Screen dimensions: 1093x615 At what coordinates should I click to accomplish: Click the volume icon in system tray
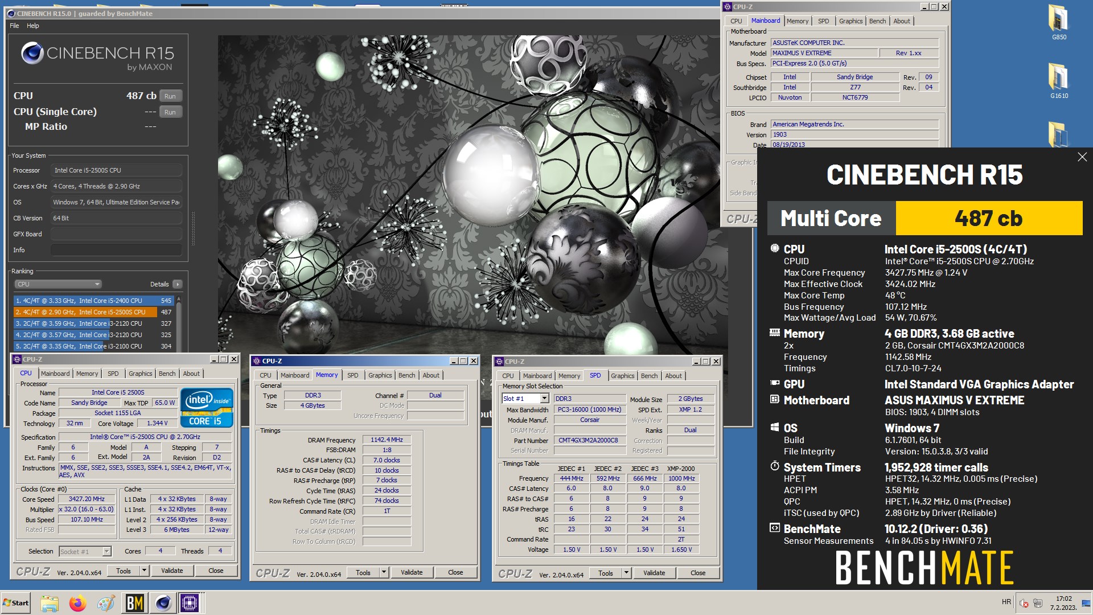click(1024, 602)
